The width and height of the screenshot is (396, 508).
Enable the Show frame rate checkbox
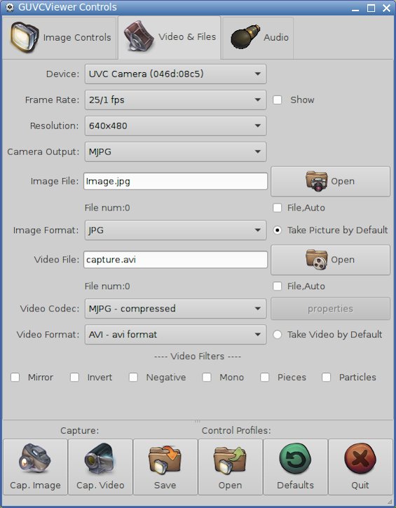(278, 100)
